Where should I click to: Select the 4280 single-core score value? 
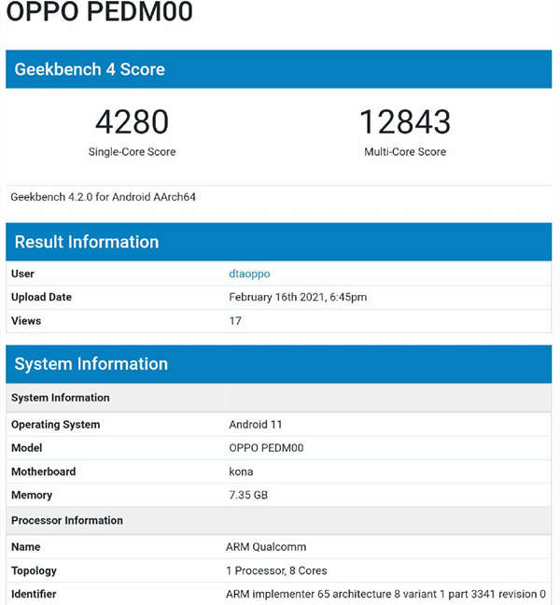coord(132,122)
